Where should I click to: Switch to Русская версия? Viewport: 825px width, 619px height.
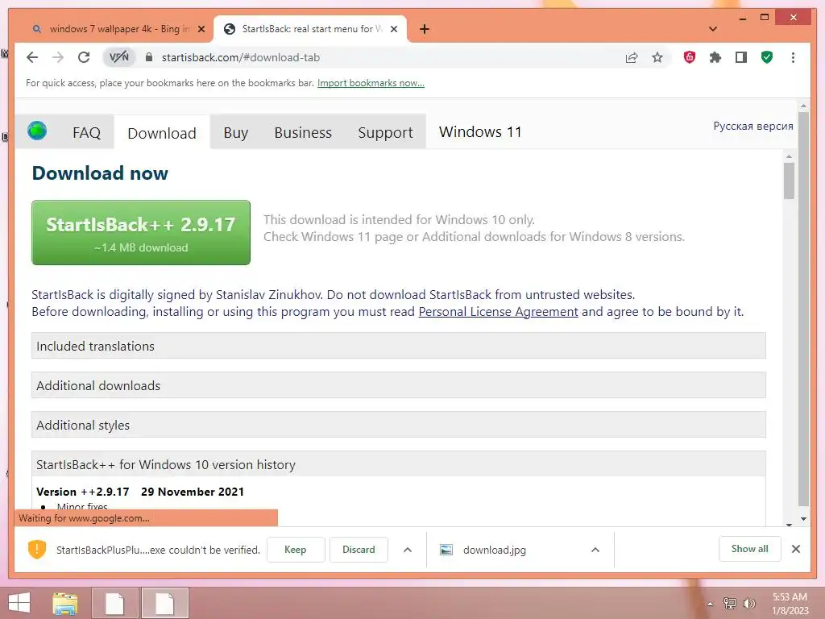(753, 126)
